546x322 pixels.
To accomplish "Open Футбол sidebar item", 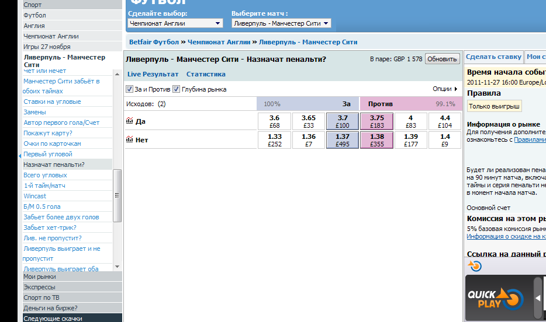I will pyautogui.click(x=72, y=15).
